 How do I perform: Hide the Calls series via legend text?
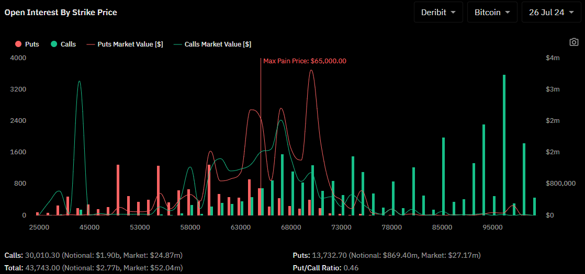(x=68, y=44)
